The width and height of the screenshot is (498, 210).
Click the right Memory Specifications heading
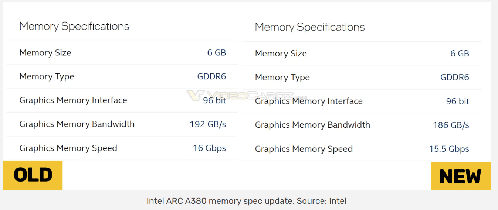[310, 27]
